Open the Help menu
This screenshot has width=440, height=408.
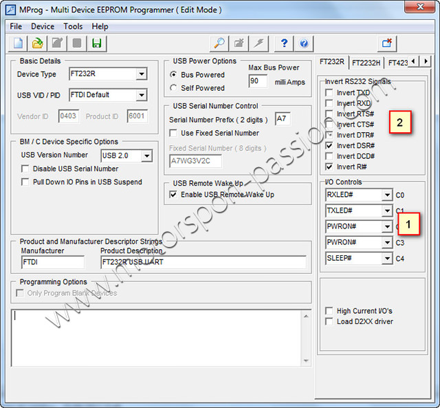[100, 26]
